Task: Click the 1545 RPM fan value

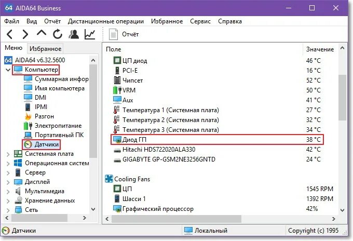Action: point(320,189)
